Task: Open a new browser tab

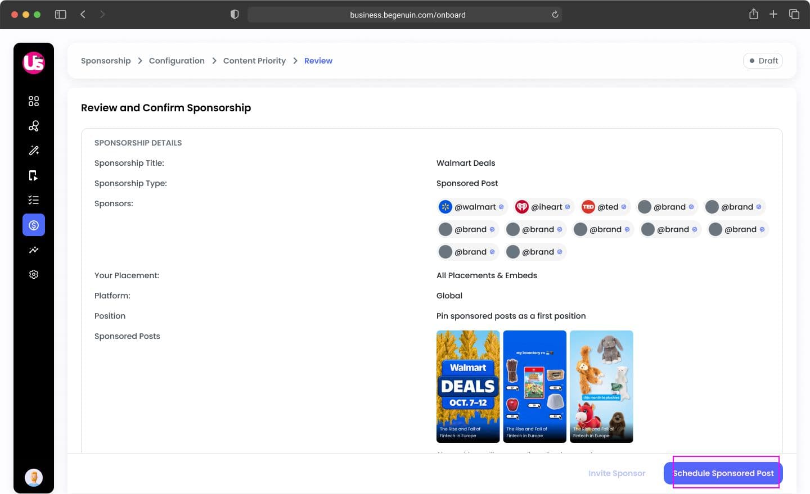Action: [773, 14]
